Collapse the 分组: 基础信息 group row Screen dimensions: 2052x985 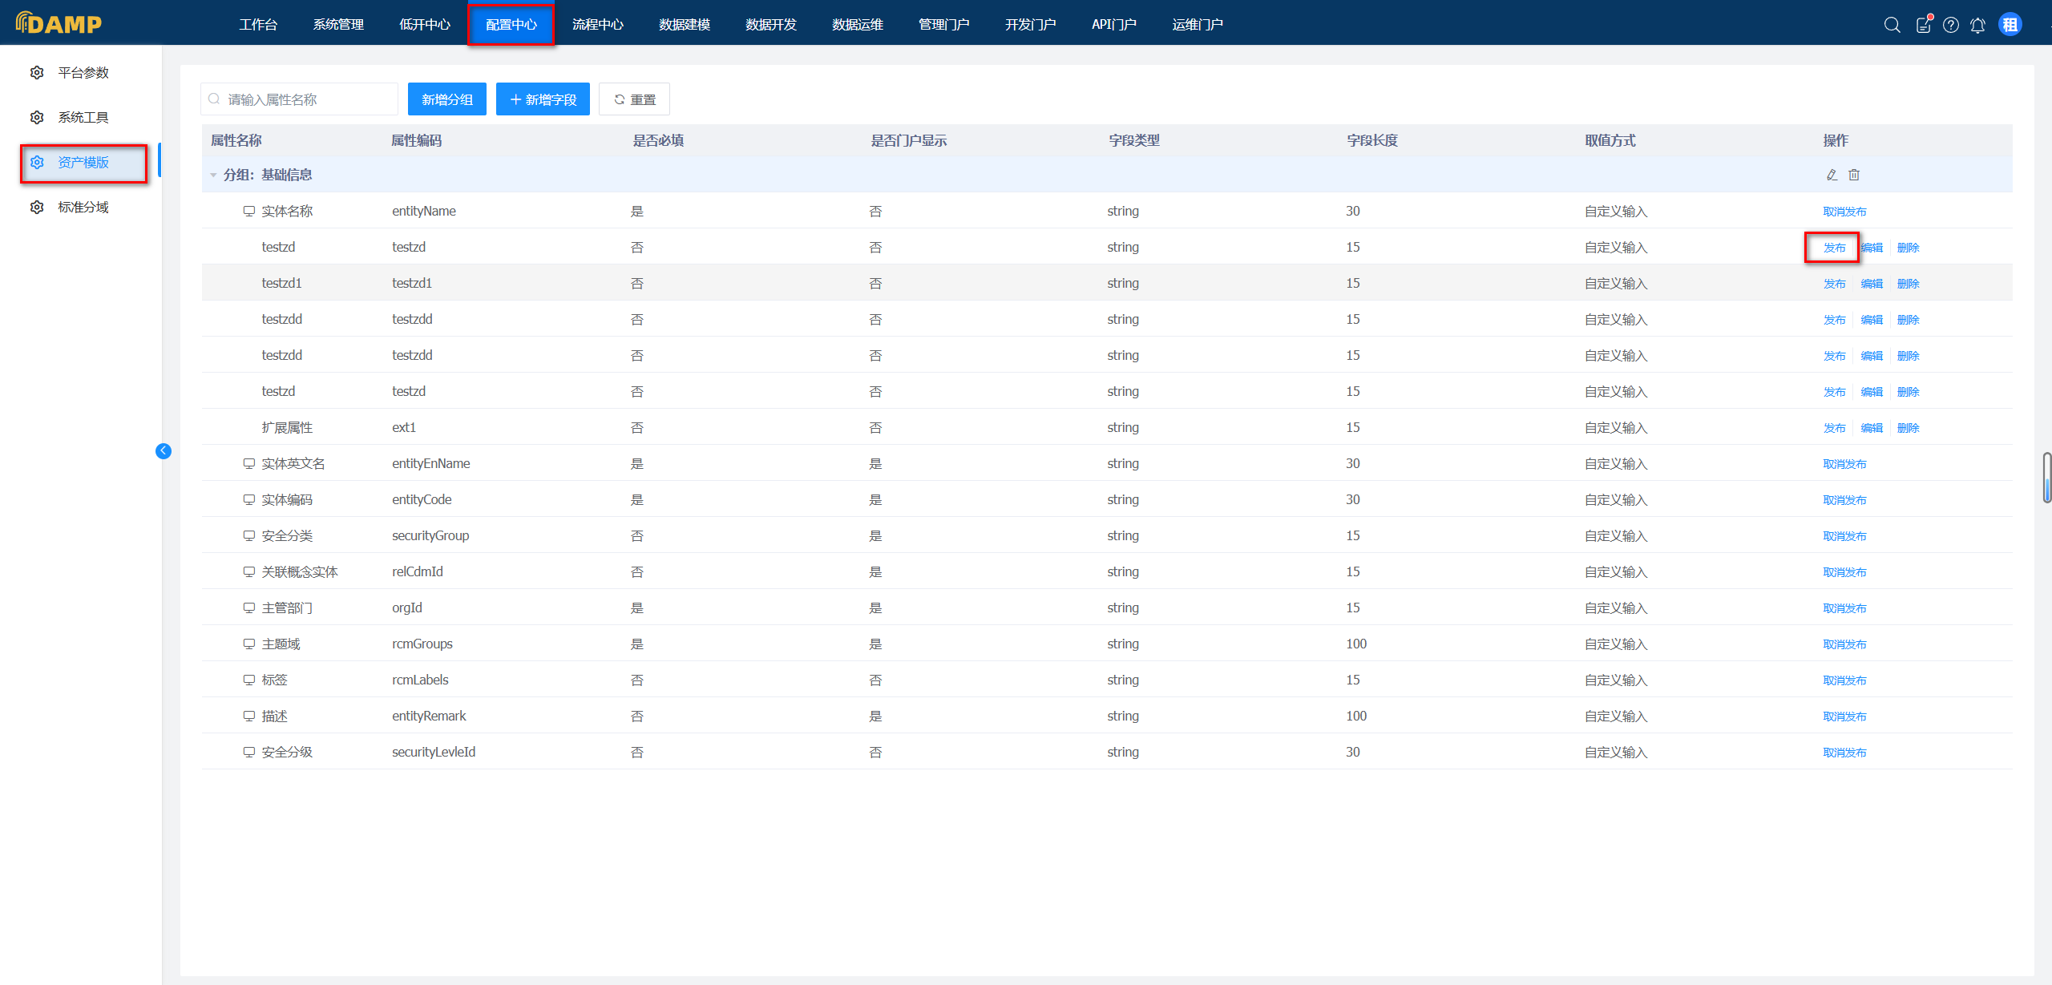(x=213, y=175)
